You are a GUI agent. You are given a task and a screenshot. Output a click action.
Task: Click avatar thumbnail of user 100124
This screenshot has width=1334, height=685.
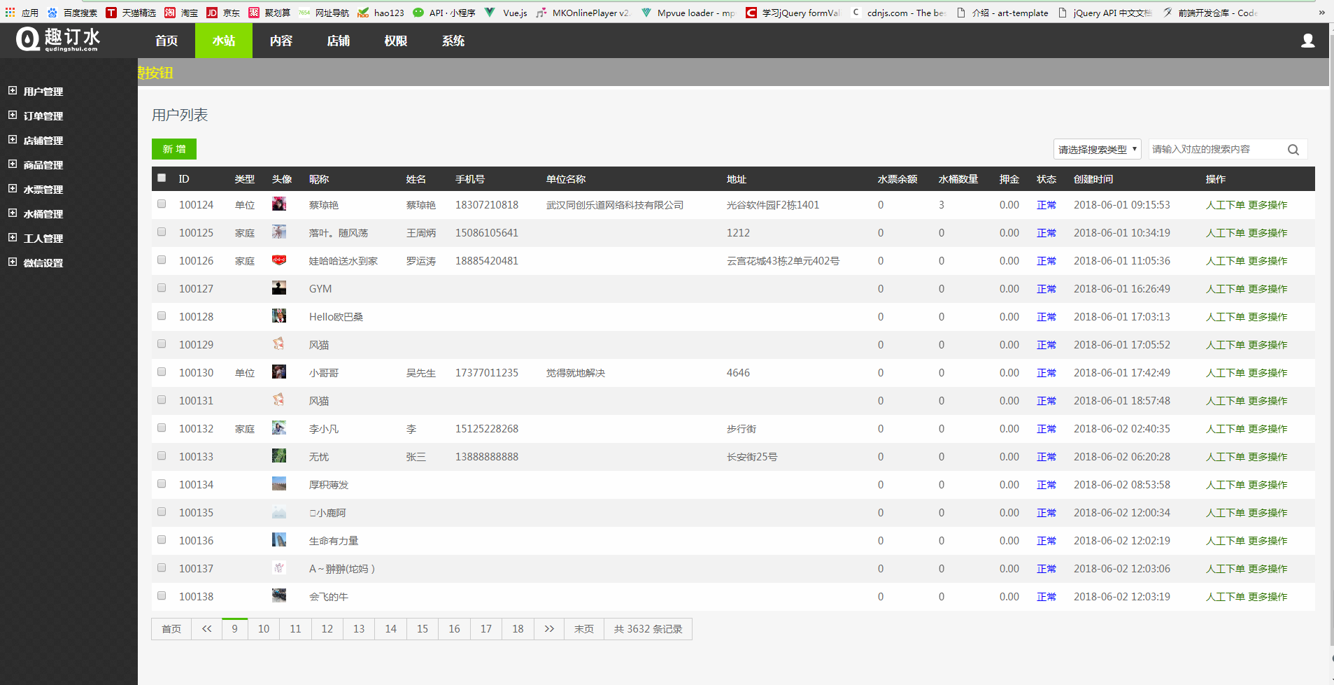[278, 204]
